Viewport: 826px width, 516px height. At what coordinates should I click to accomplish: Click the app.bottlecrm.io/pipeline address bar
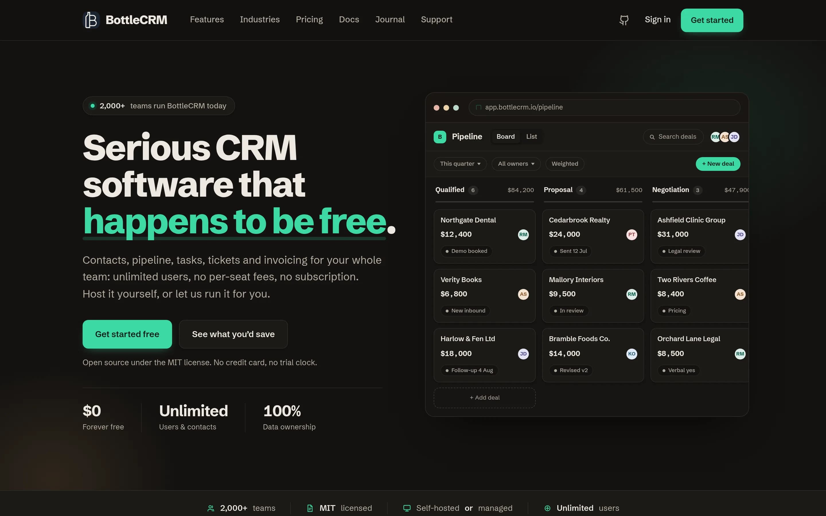(605, 107)
